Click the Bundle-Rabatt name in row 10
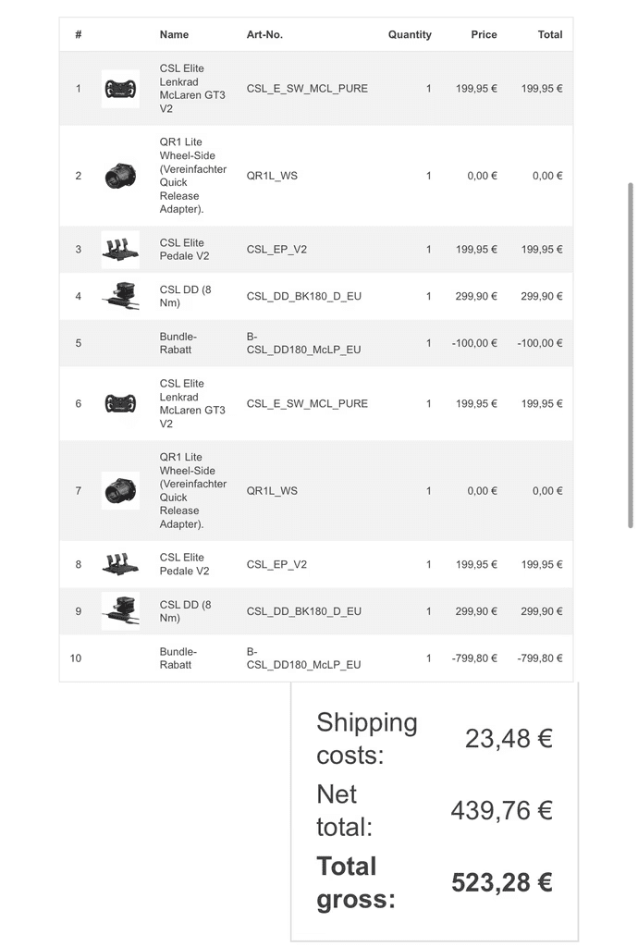 click(178, 658)
